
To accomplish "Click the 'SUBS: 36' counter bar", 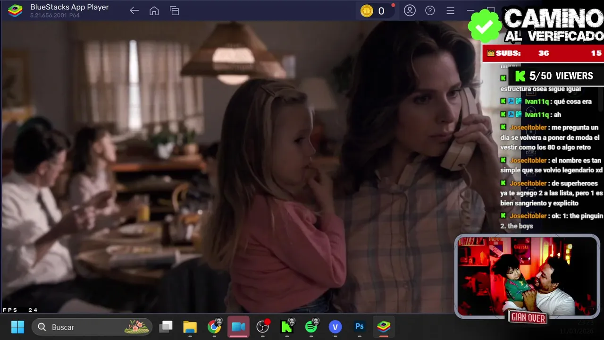I will pyautogui.click(x=543, y=53).
